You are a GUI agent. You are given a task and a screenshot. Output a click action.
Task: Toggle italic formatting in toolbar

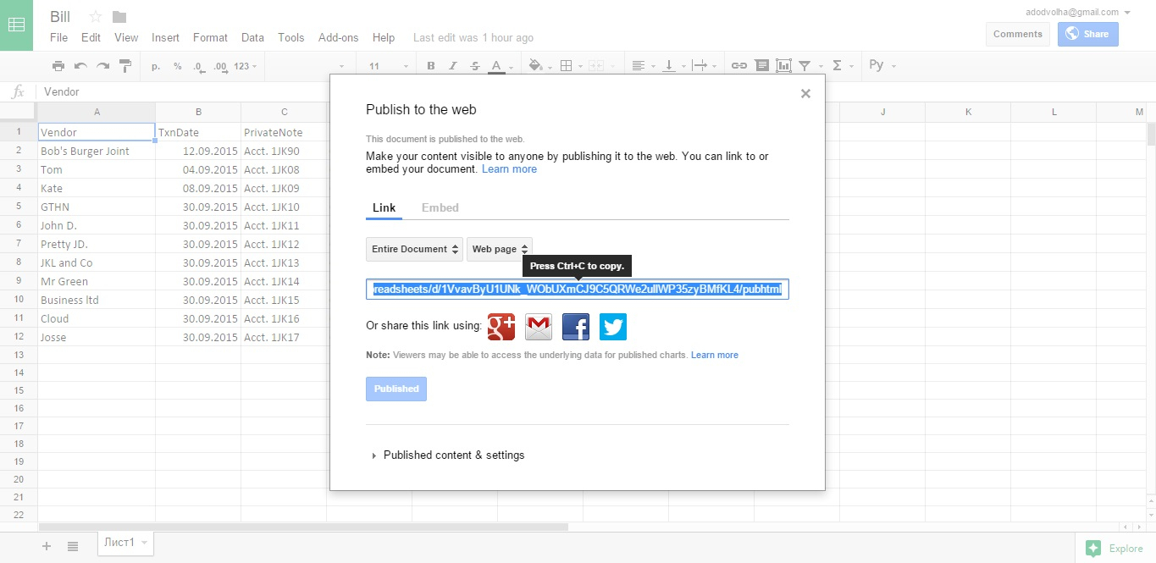point(452,66)
